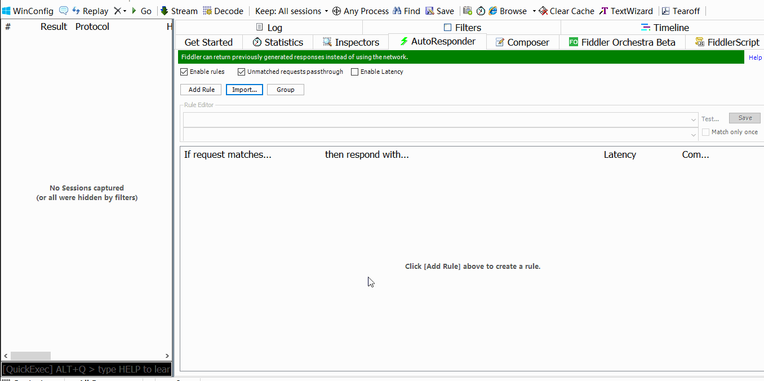Open the Help link
The height and width of the screenshot is (381, 764).
click(755, 57)
